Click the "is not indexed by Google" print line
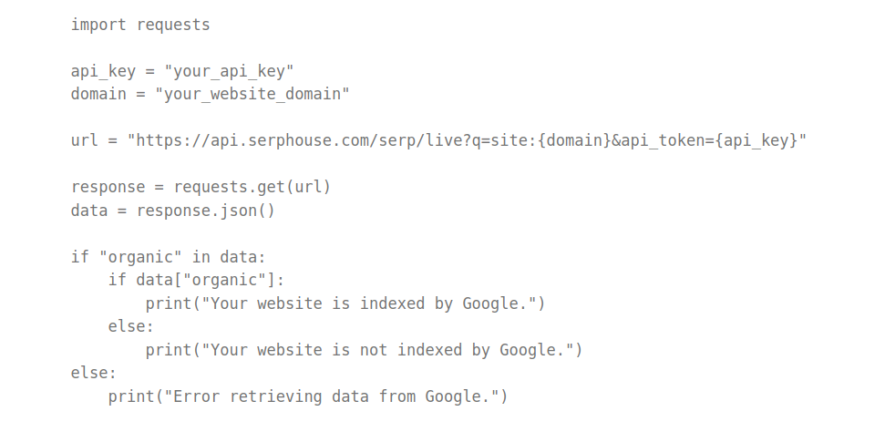Image resolution: width=885 pixels, height=432 pixels. (x=365, y=350)
